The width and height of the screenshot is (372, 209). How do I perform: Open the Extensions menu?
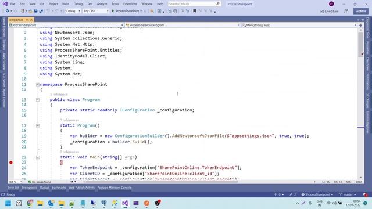[130, 4]
